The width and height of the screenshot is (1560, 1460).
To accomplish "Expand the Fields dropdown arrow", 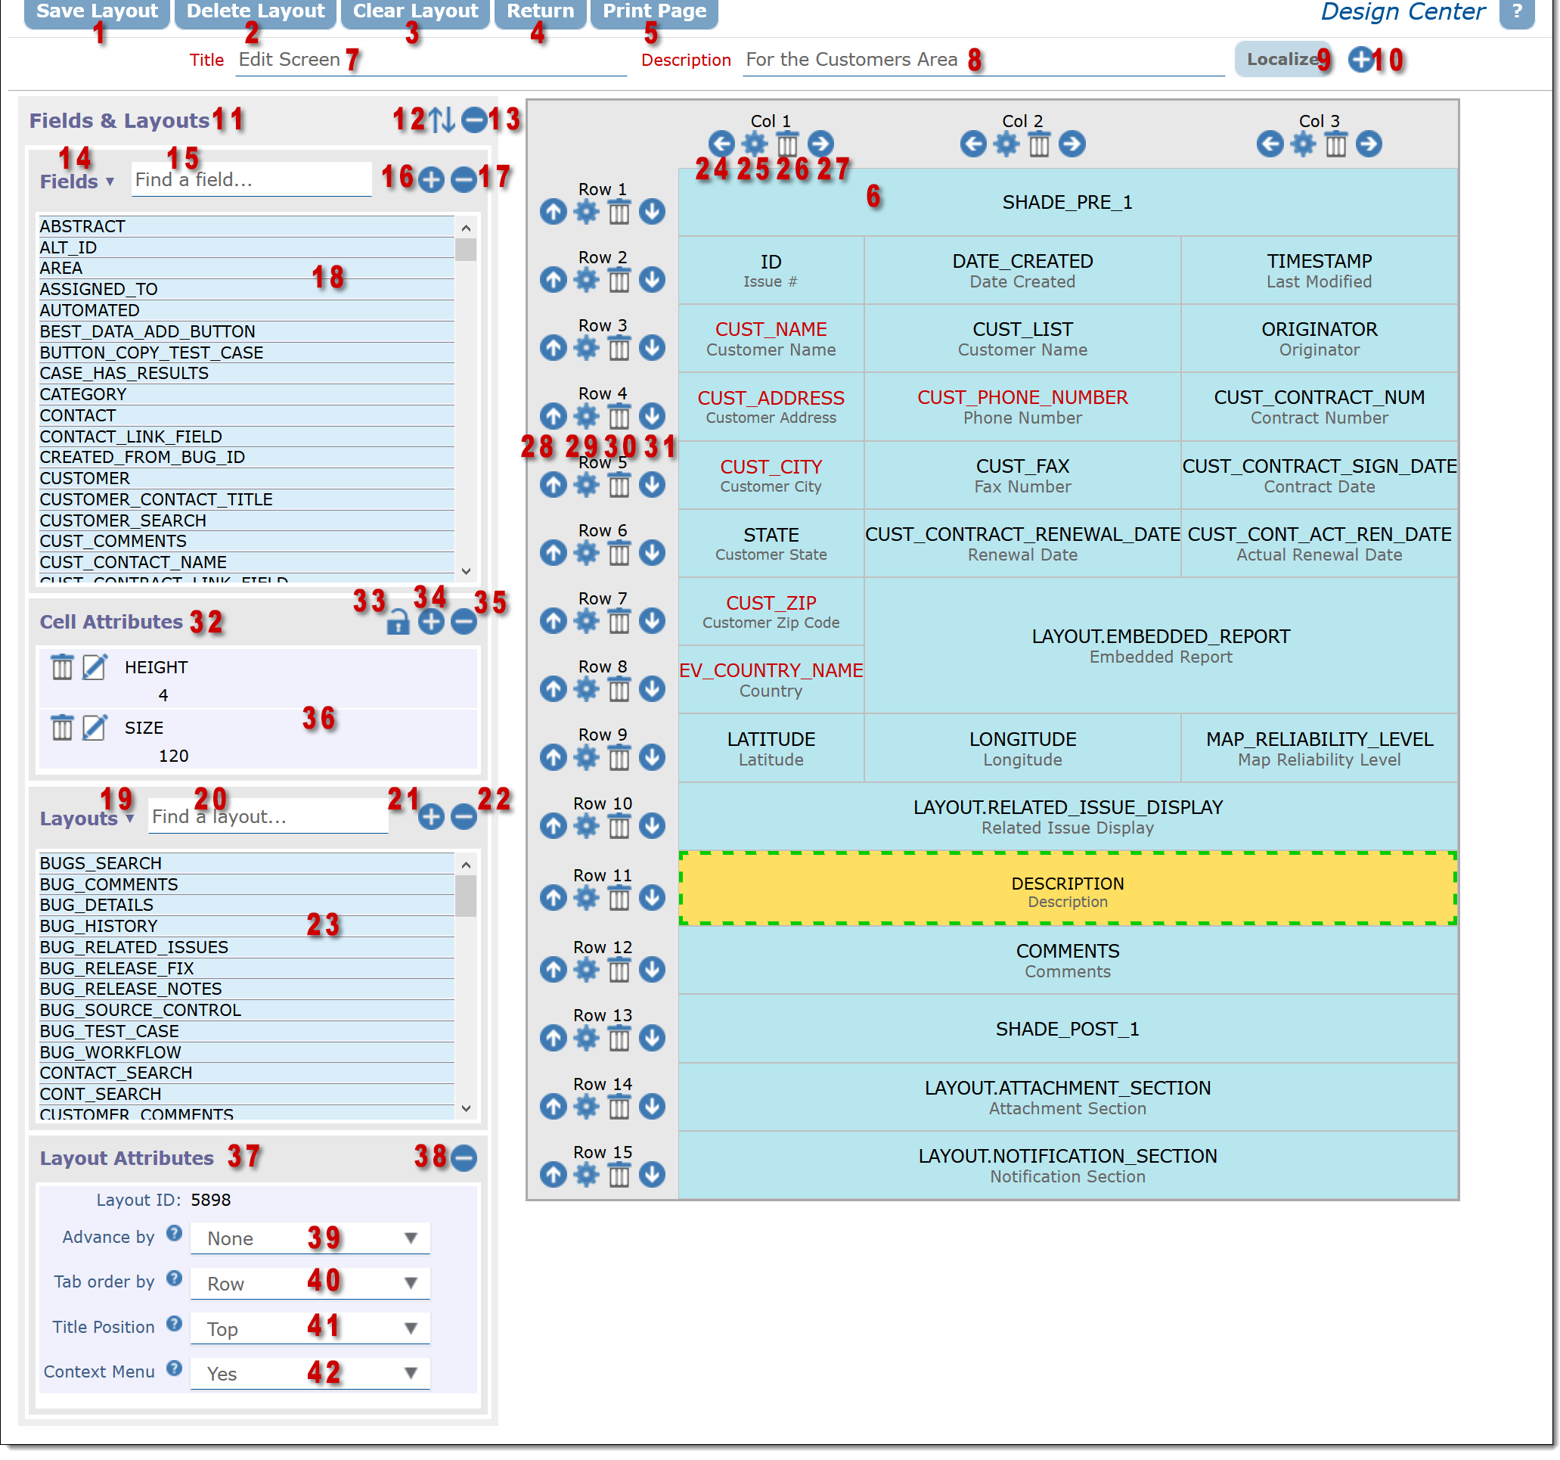I will (110, 182).
